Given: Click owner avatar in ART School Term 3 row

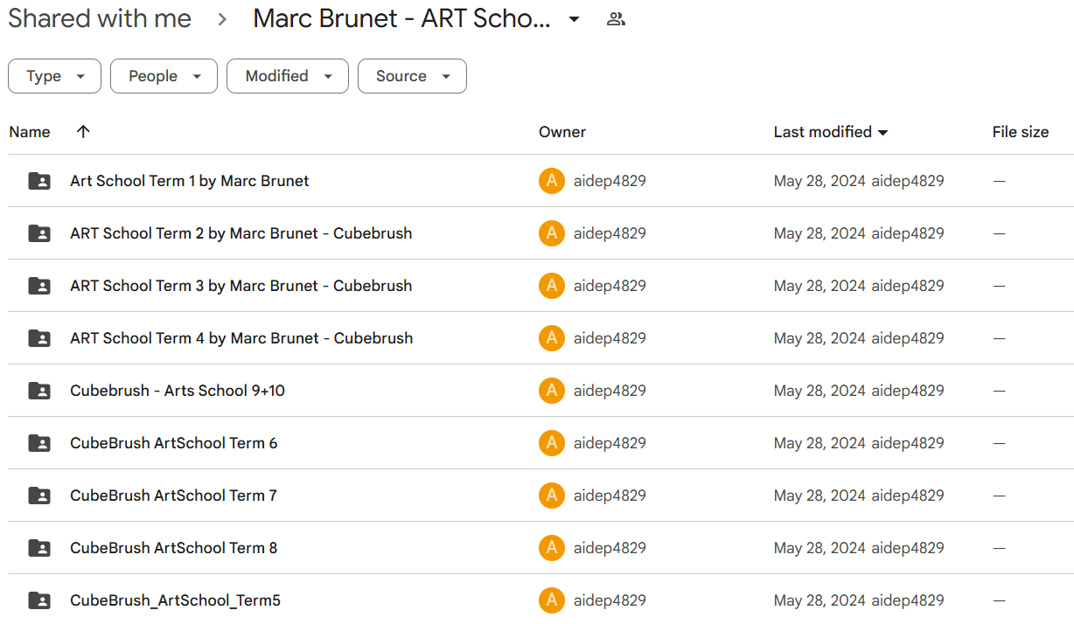Looking at the screenshot, I should (552, 286).
